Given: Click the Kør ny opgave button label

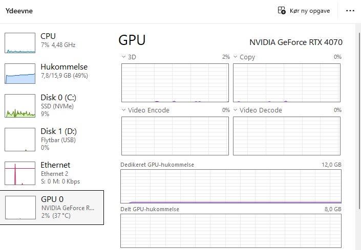Looking at the screenshot, I should coord(310,11).
